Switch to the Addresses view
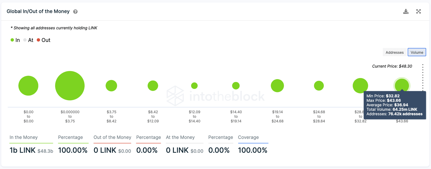Image resolution: width=431 pixels, height=169 pixels. [395, 52]
